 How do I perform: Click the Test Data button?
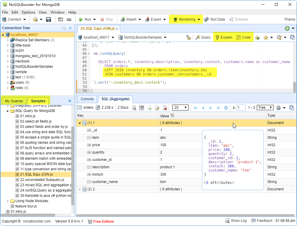pos(215,19)
